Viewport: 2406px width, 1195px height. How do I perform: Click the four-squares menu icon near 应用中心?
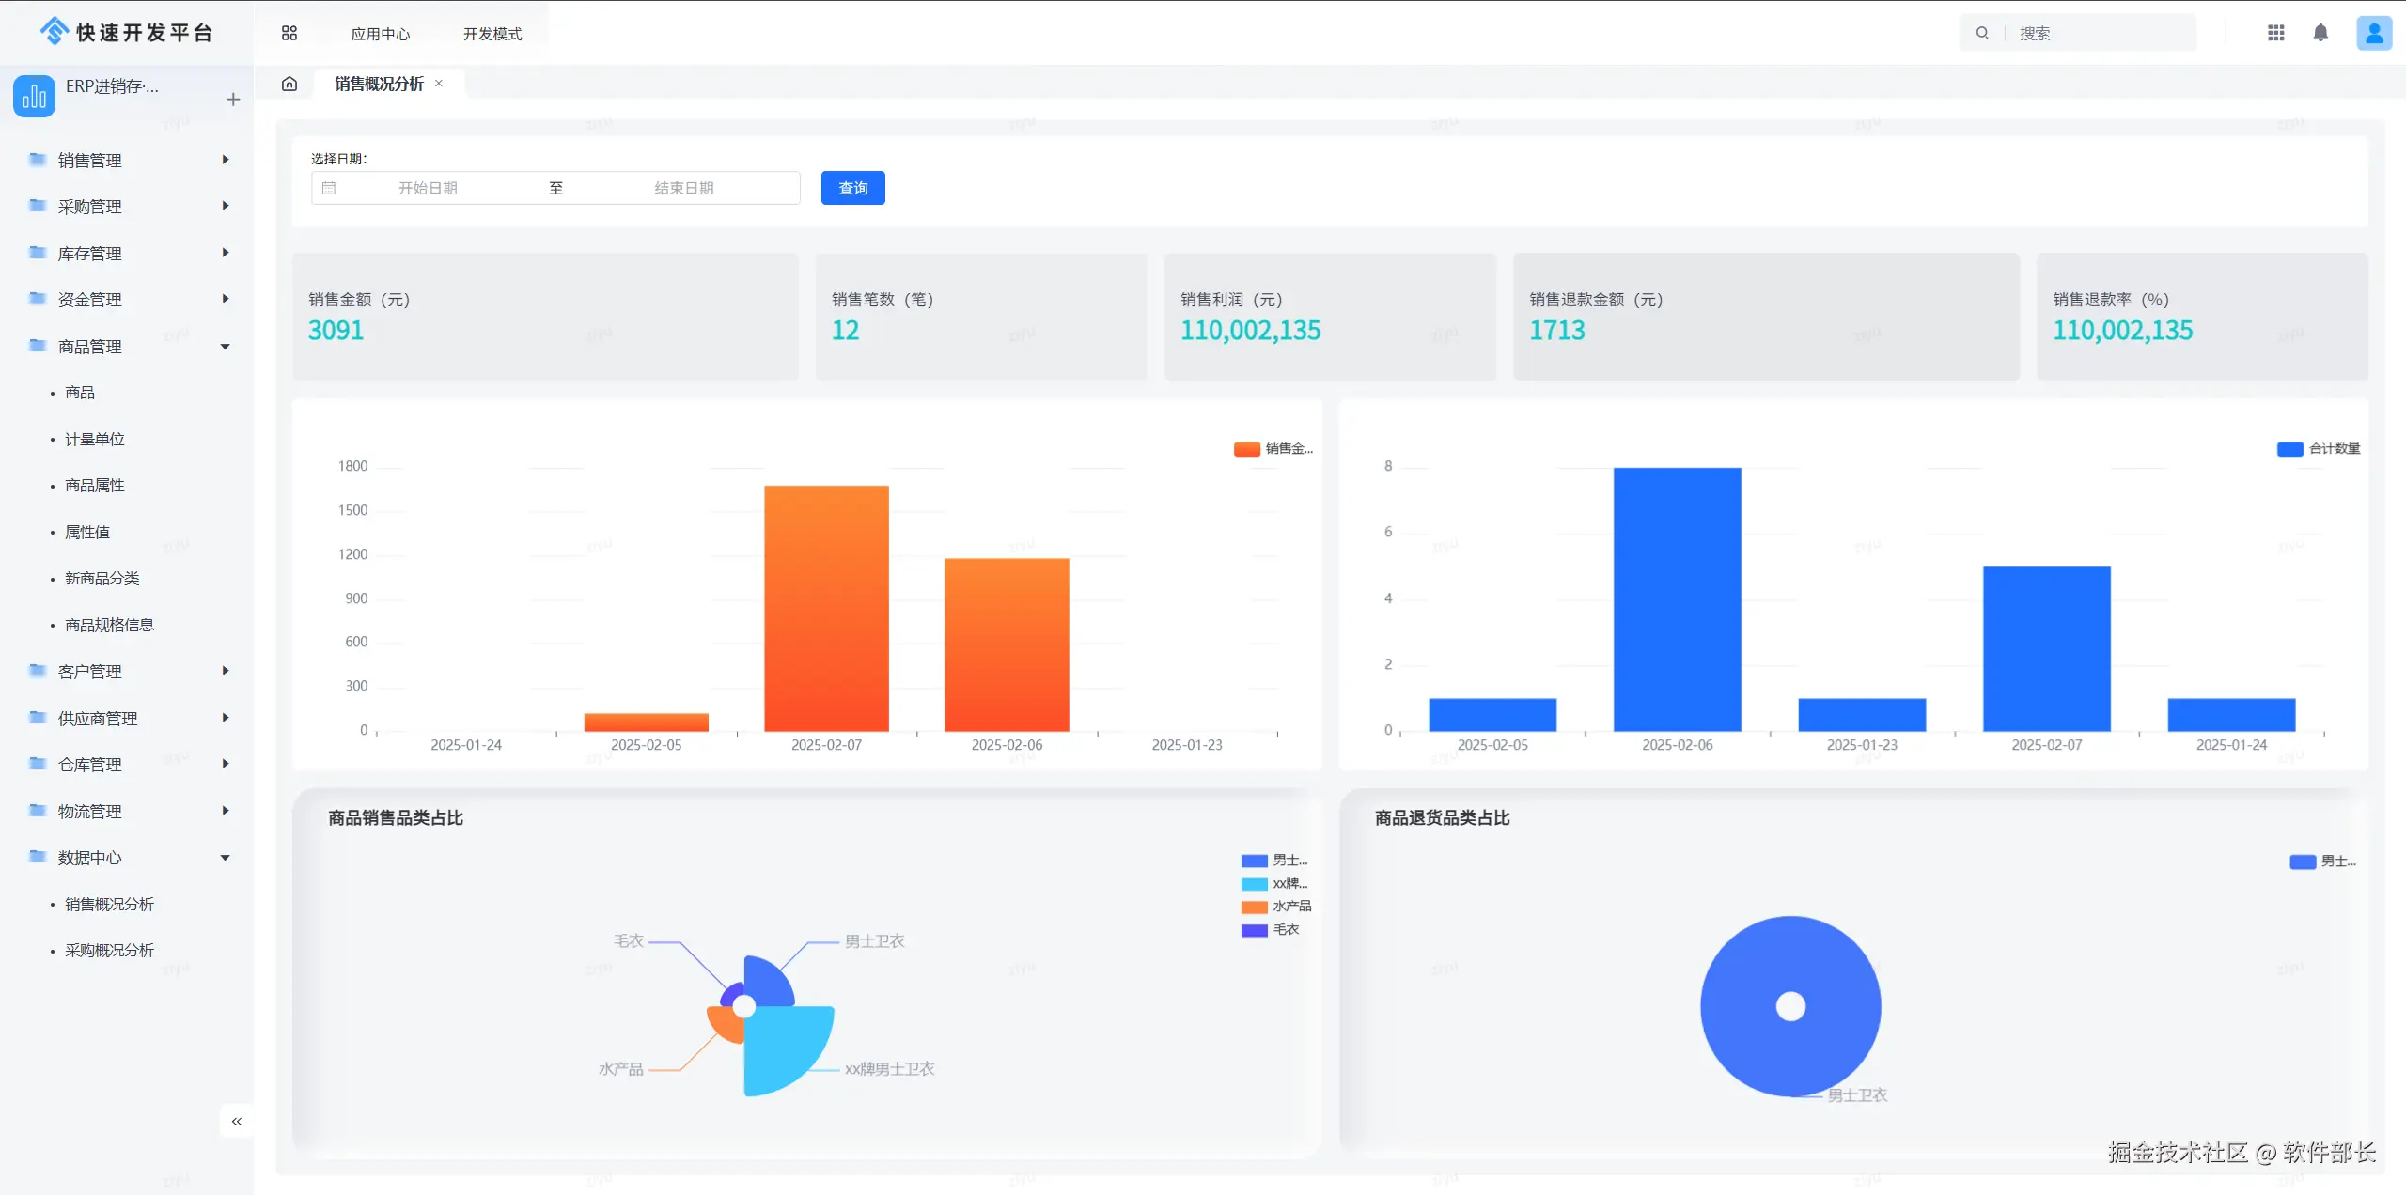[289, 33]
